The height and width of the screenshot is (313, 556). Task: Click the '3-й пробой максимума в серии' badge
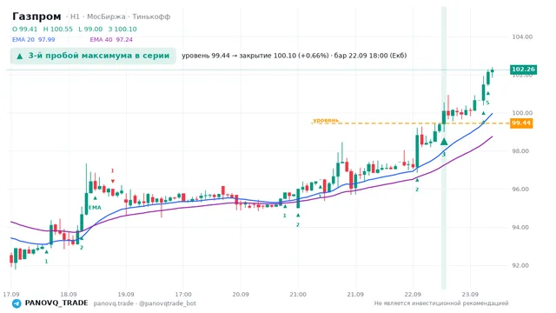(x=93, y=56)
